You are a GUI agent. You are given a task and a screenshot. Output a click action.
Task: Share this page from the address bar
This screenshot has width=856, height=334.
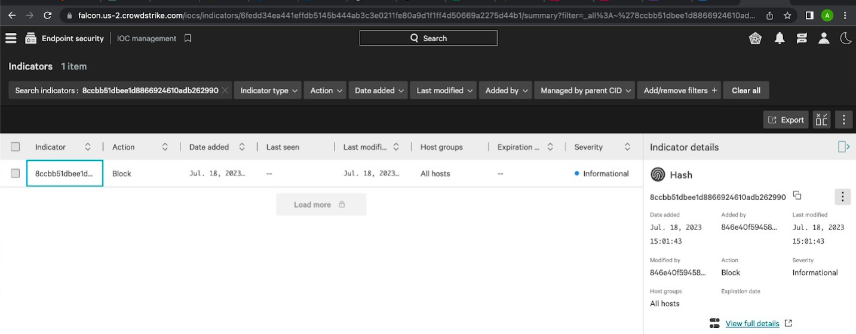click(770, 16)
